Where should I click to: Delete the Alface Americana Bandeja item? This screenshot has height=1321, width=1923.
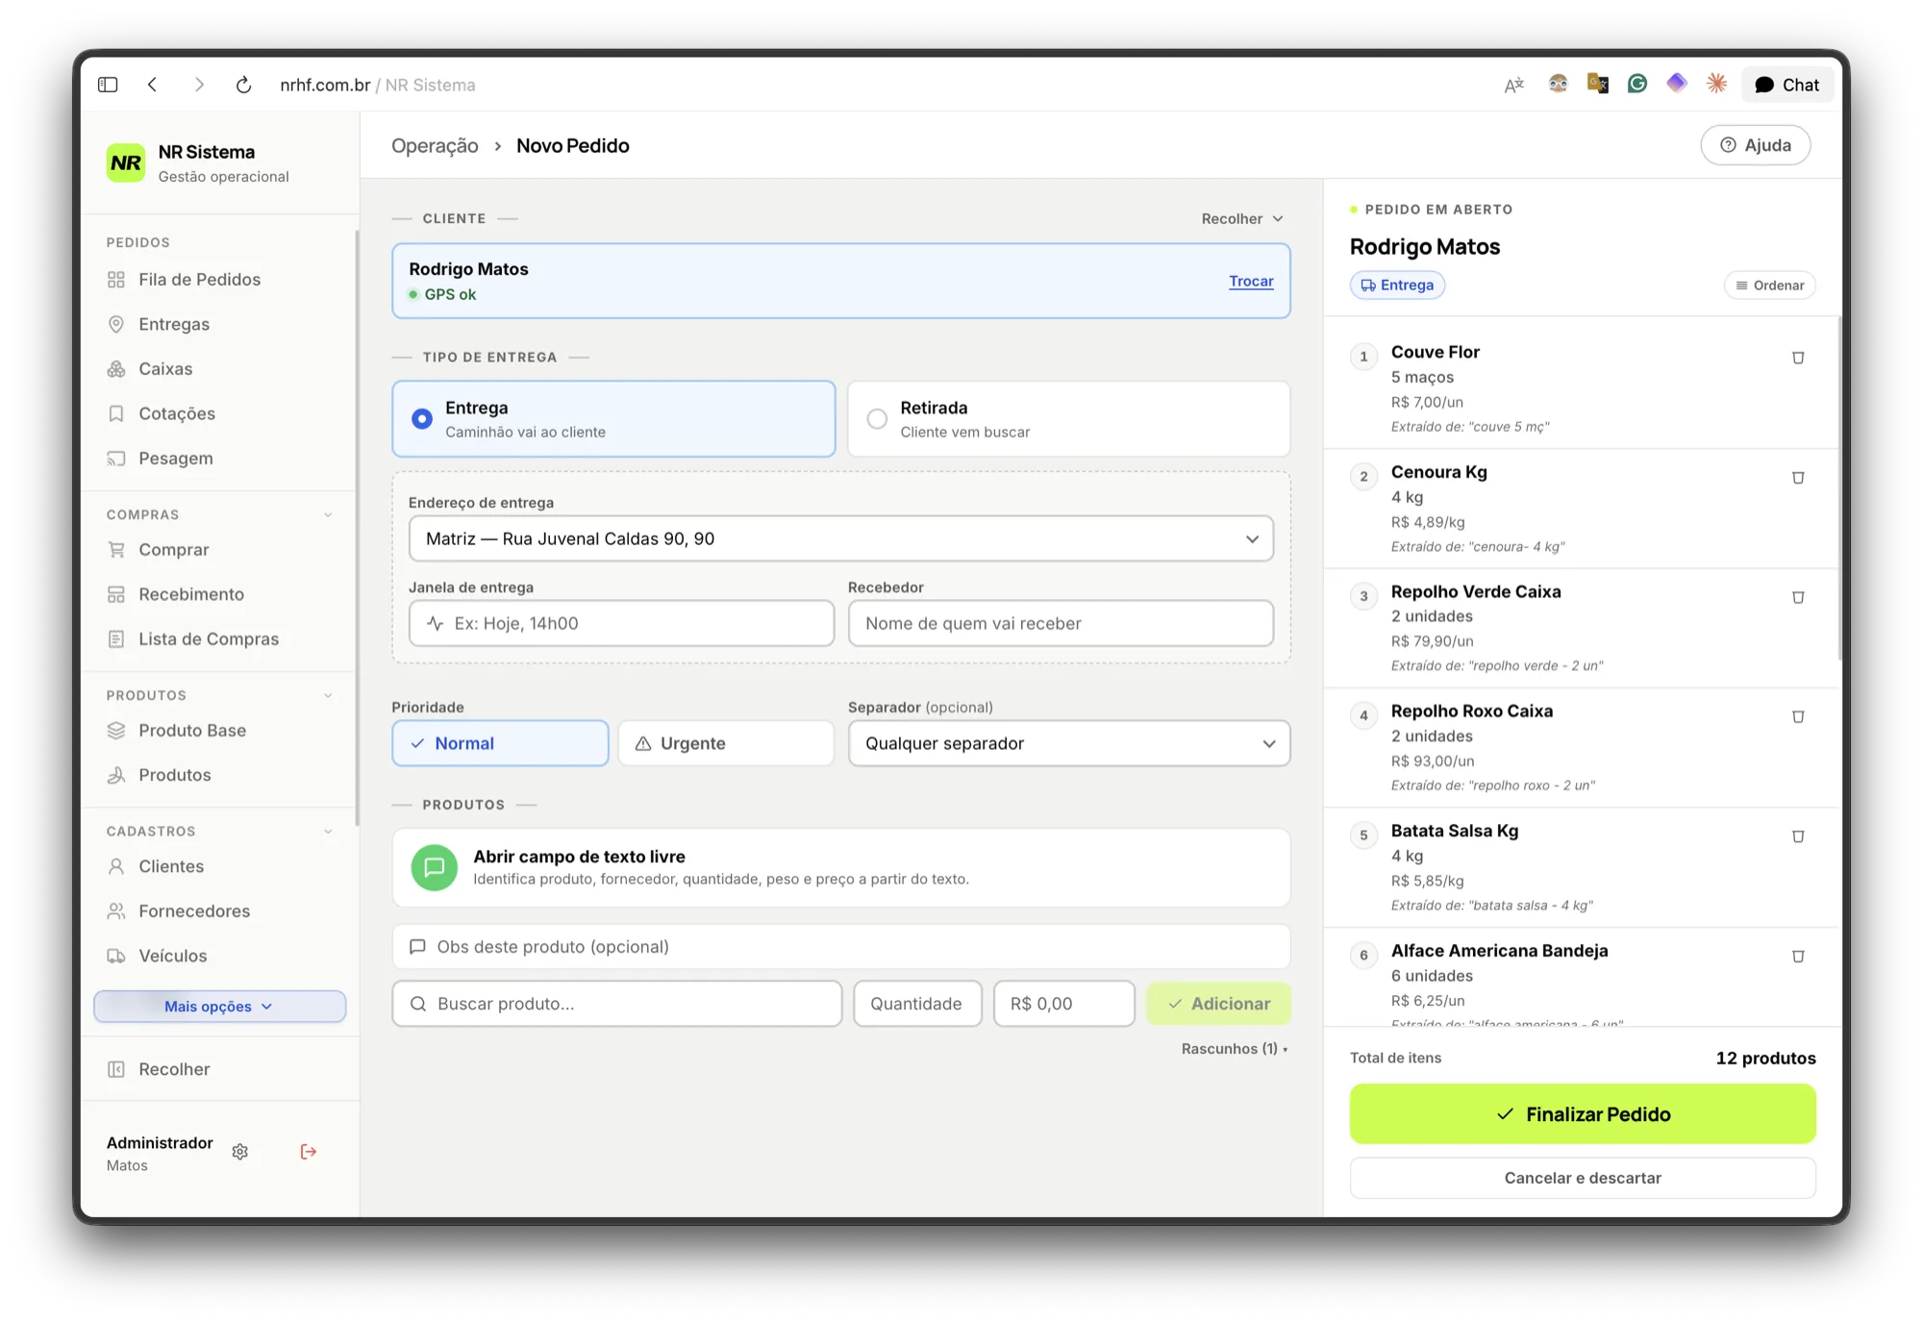coord(1798,957)
